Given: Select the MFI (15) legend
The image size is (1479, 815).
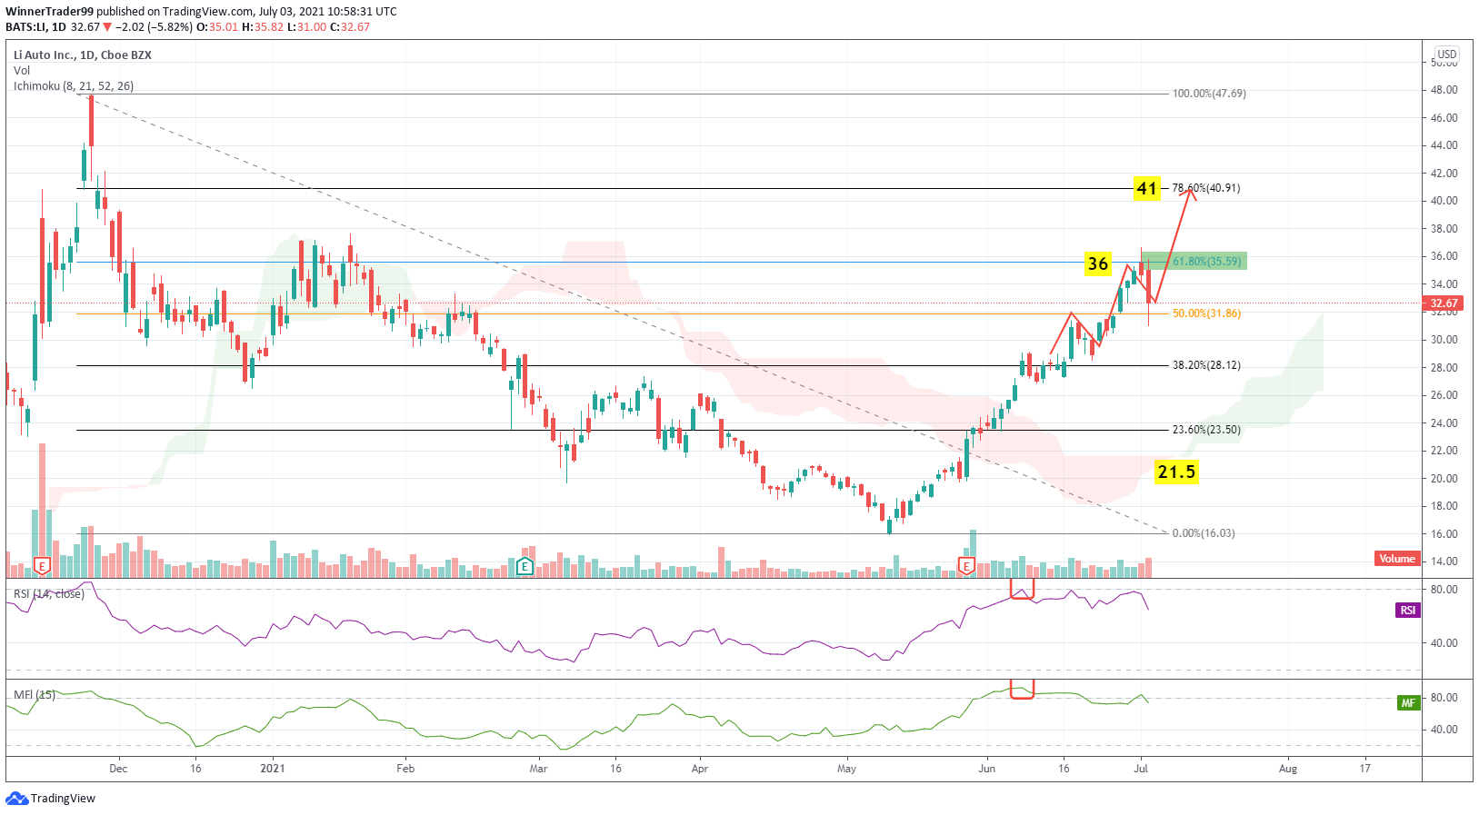Looking at the screenshot, I should click(x=35, y=695).
